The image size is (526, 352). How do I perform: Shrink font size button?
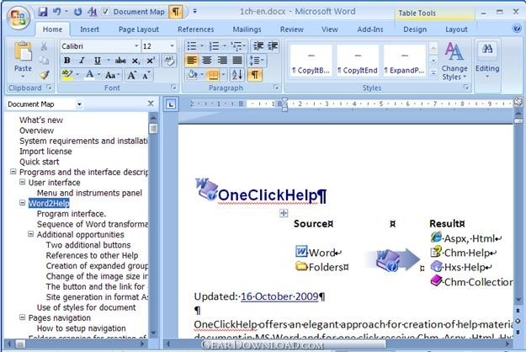(146, 75)
